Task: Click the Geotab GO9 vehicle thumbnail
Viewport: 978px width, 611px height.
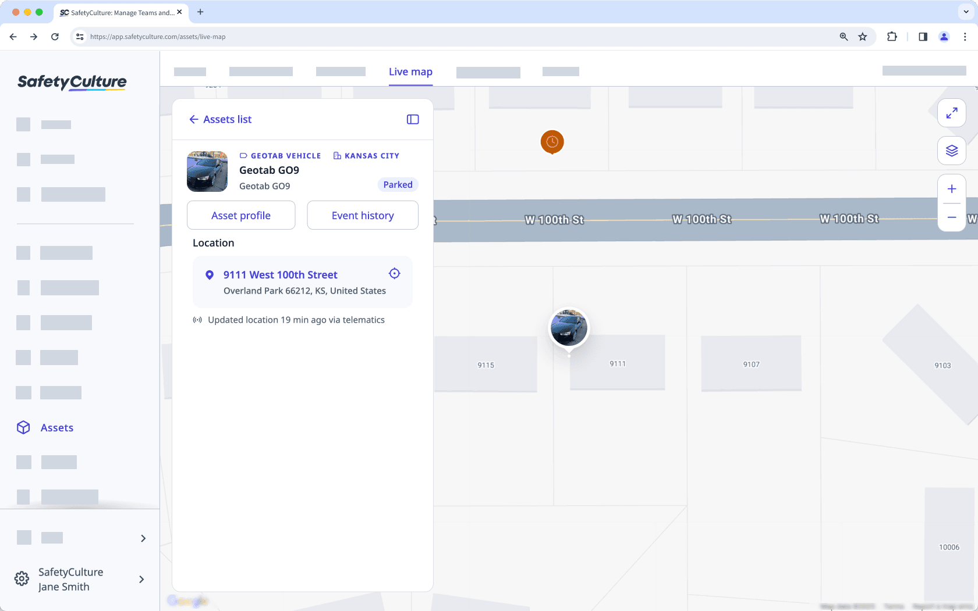Action: tap(207, 171)
